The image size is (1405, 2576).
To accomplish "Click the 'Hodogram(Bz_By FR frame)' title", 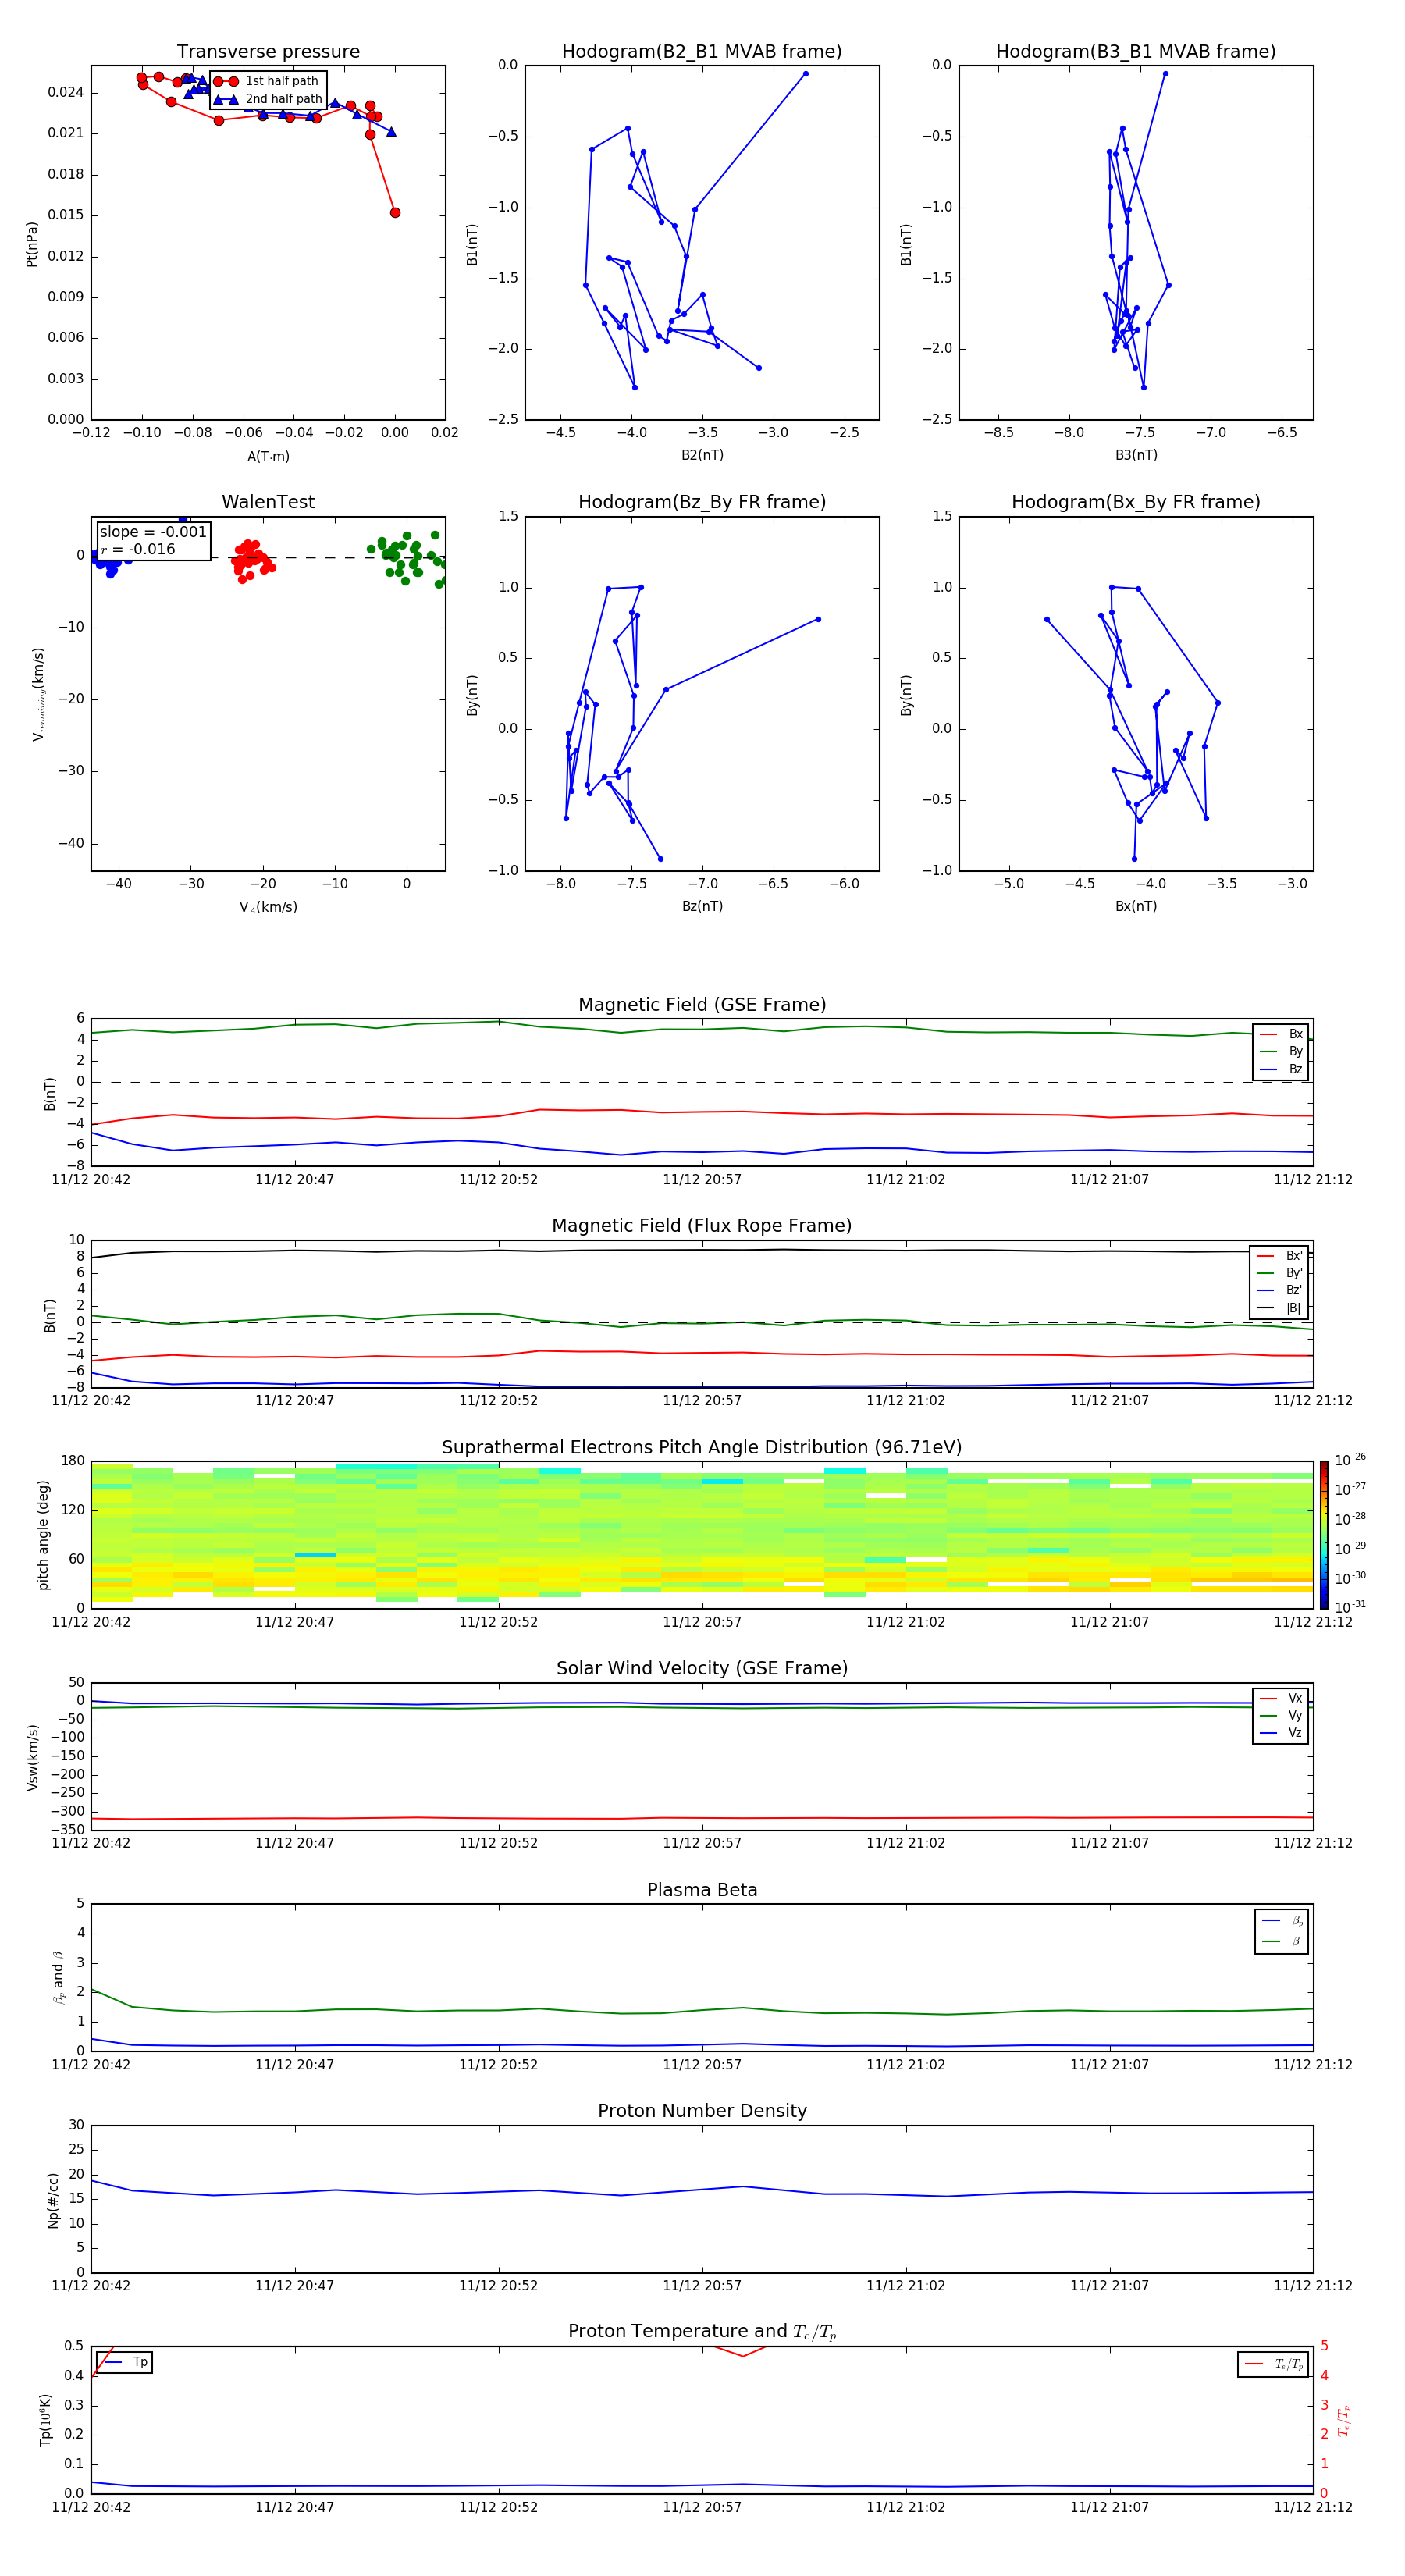I will [x=701, y=502].
